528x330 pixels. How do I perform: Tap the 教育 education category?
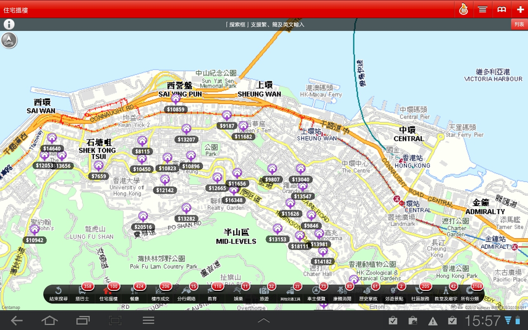[212, 293]
